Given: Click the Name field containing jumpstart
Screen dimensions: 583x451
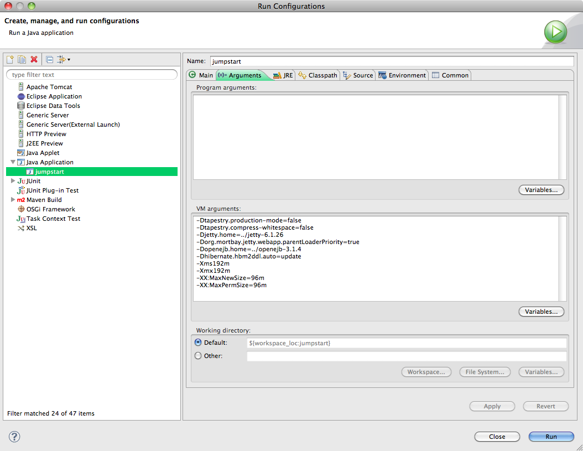Looking at the screenshot, I should [x=392, y=61].
